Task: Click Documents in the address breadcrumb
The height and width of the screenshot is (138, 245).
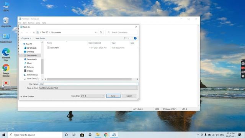Action: click(56, 32)
